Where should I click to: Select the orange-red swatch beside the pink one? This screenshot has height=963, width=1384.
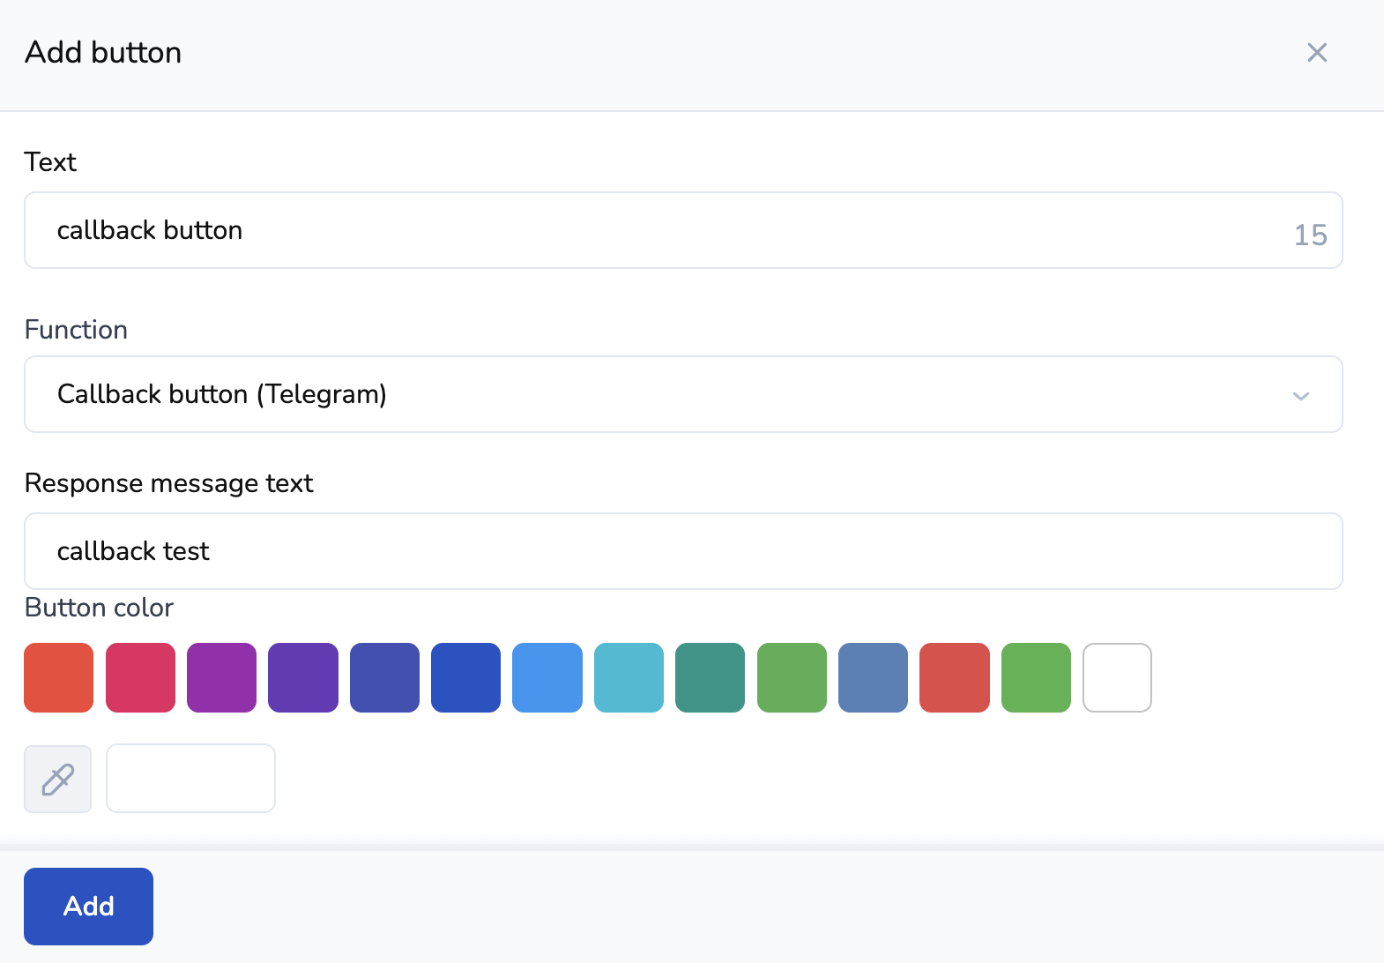coord(59,677)
